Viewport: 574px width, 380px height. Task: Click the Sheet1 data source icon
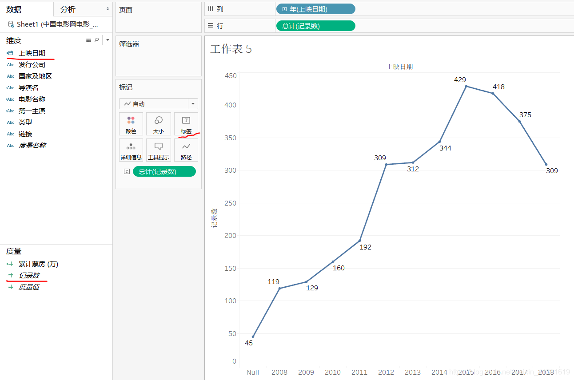(11, 24)
